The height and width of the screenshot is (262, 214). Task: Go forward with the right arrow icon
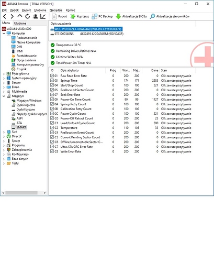tap(12, 16)
